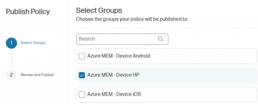This screenshot has width=258, height=104.
Task: Select the "Azure MEM - Device Android" group name
Action: pos(119,56)
